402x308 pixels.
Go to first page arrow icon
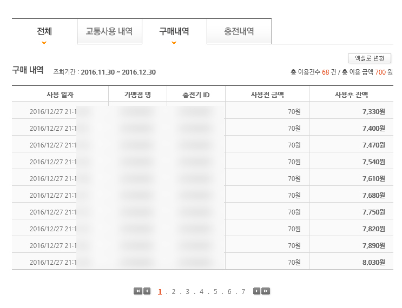[138, 291]
